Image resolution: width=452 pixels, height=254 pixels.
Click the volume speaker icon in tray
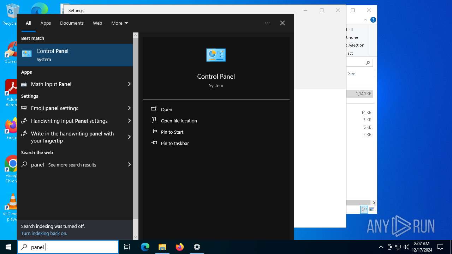click(406, 247)
